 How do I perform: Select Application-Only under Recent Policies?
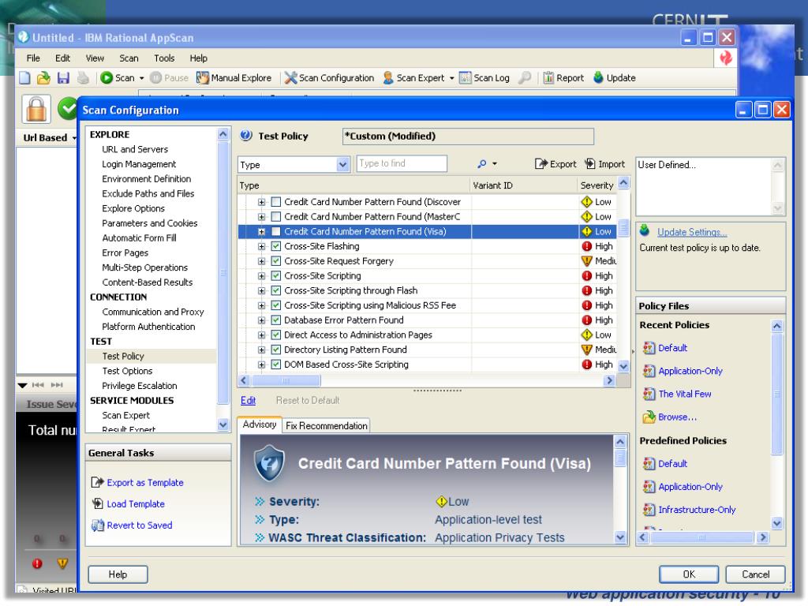(x=690, y=371)
